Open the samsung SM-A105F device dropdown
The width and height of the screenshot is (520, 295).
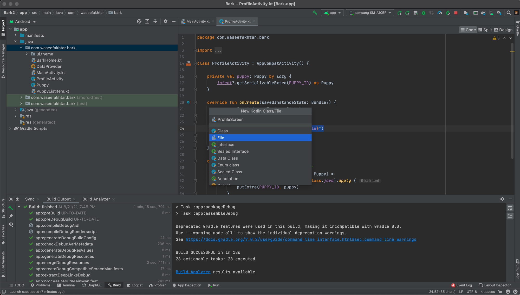[370, 12]
